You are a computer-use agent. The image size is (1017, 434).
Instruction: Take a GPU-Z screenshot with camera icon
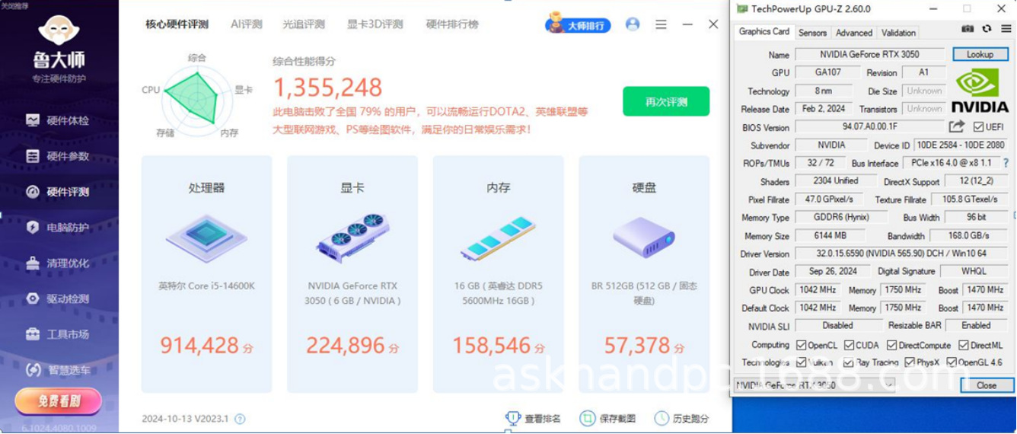[x=968, y=29]
